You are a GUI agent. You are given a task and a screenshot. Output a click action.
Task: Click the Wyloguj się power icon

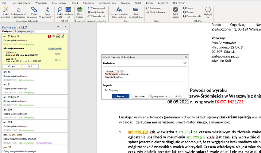pos(208,11)
